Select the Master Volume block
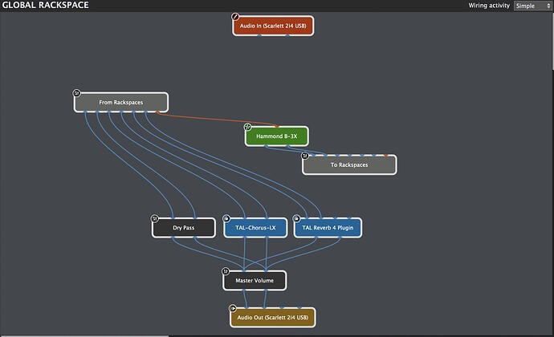 pos(255,281)
